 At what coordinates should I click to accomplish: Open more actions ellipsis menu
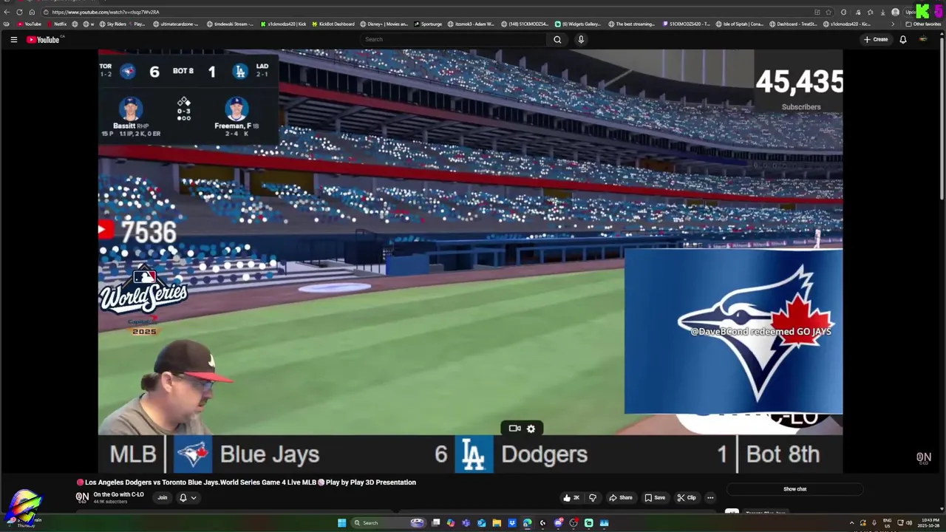click(x=710, y=497)
